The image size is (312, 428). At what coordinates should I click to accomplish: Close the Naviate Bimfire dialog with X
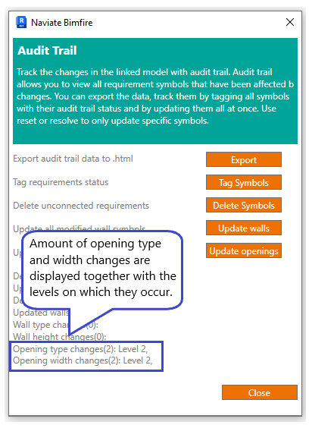pos(289,22)
